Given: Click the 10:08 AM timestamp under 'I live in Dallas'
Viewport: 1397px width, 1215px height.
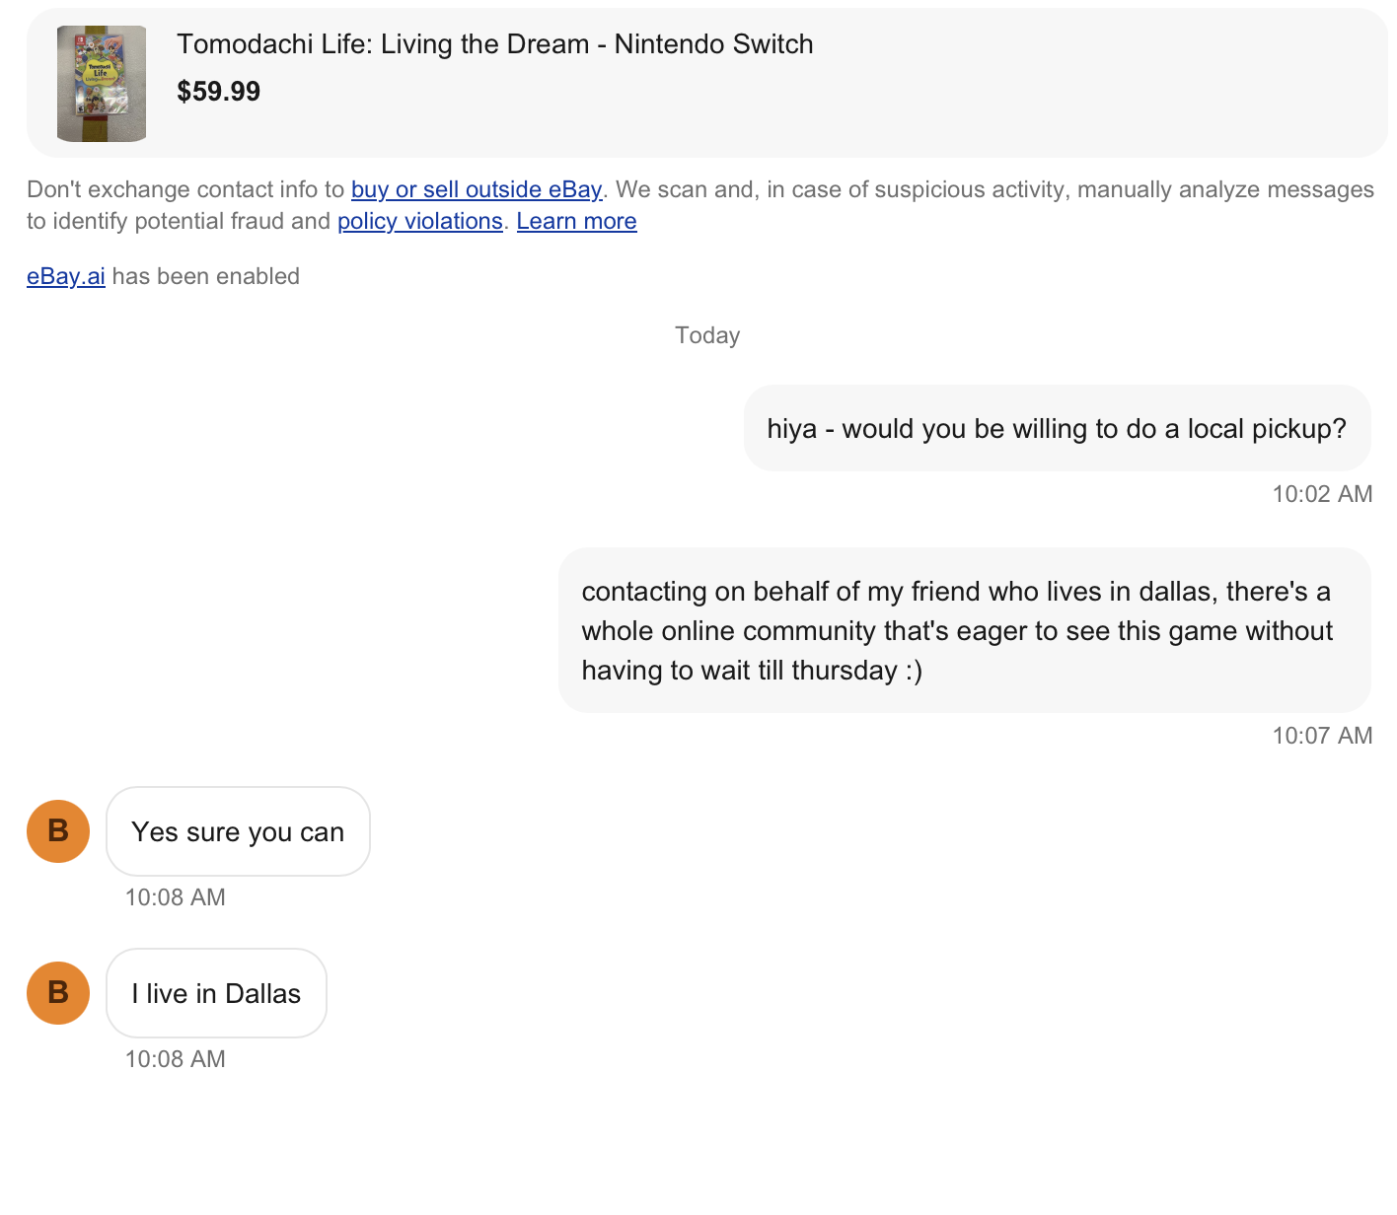Looking at the screenshot, I should pyautogui.click(x=176, y=1059).
